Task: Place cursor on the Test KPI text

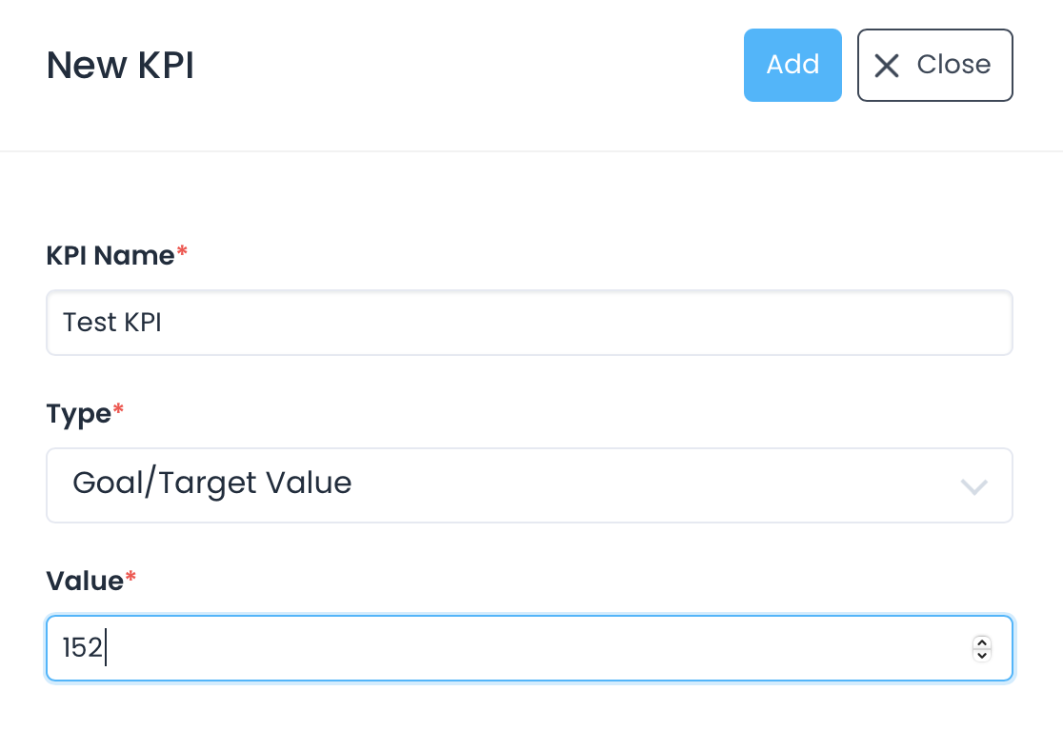Action: click(112, 323)
